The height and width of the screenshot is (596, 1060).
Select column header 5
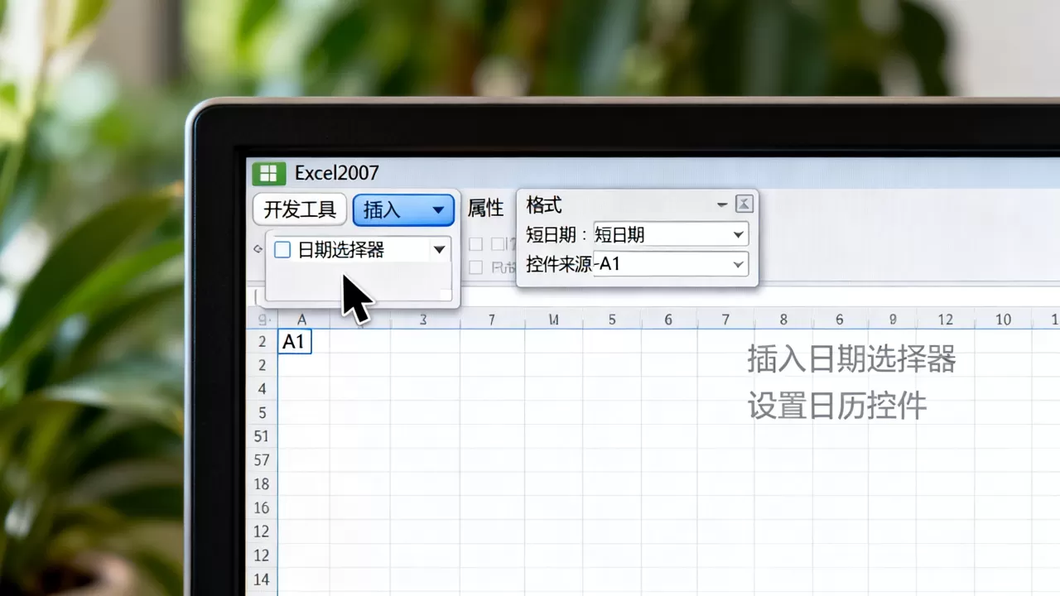coord(612,320)
